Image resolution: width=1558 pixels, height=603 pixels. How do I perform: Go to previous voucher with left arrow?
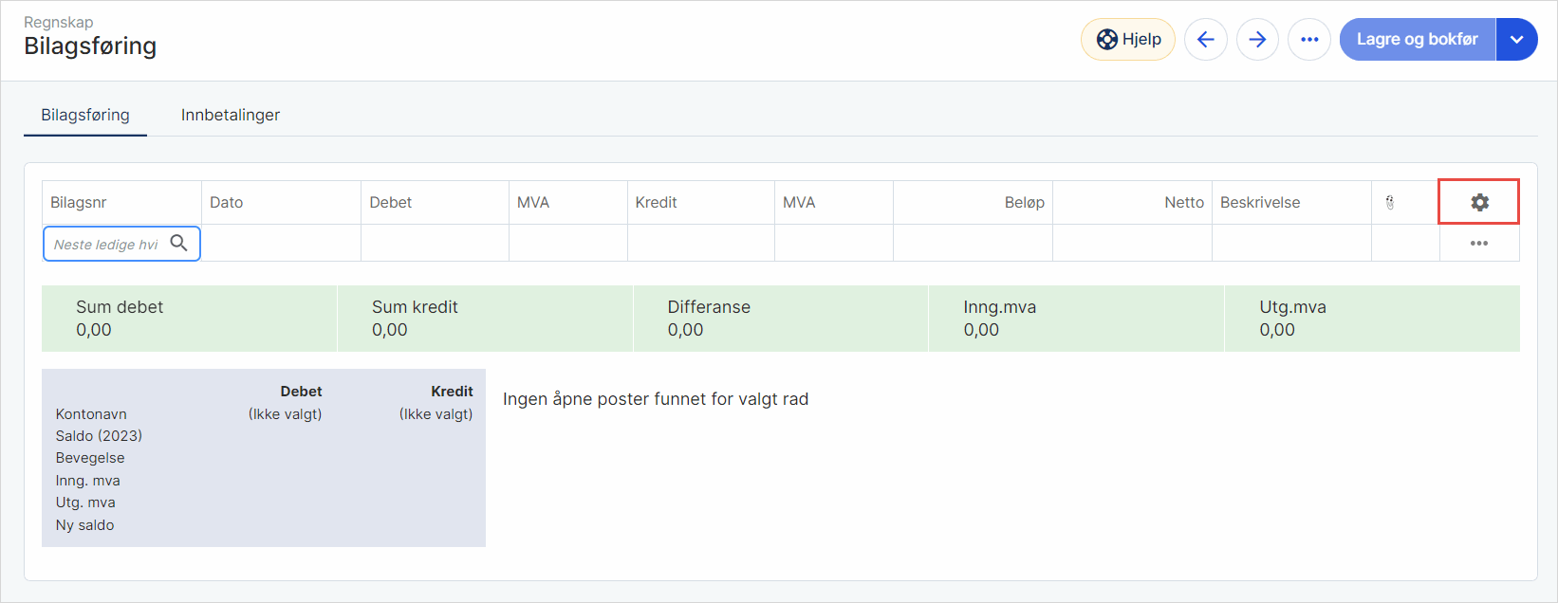coord(1205,40)
